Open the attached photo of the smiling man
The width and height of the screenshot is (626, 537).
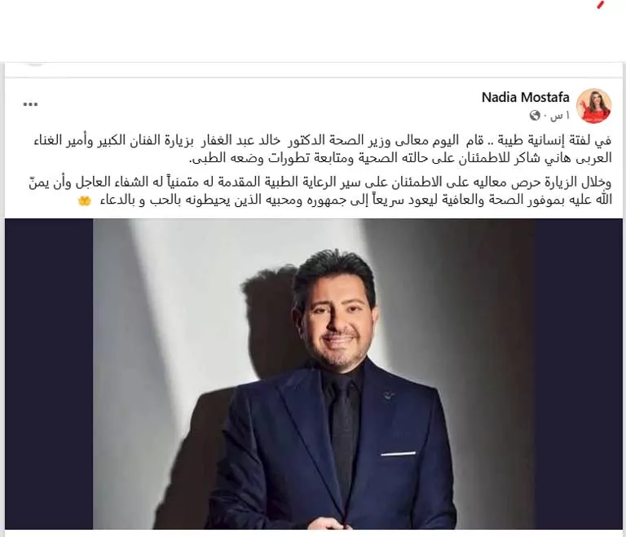pos(314,374)
